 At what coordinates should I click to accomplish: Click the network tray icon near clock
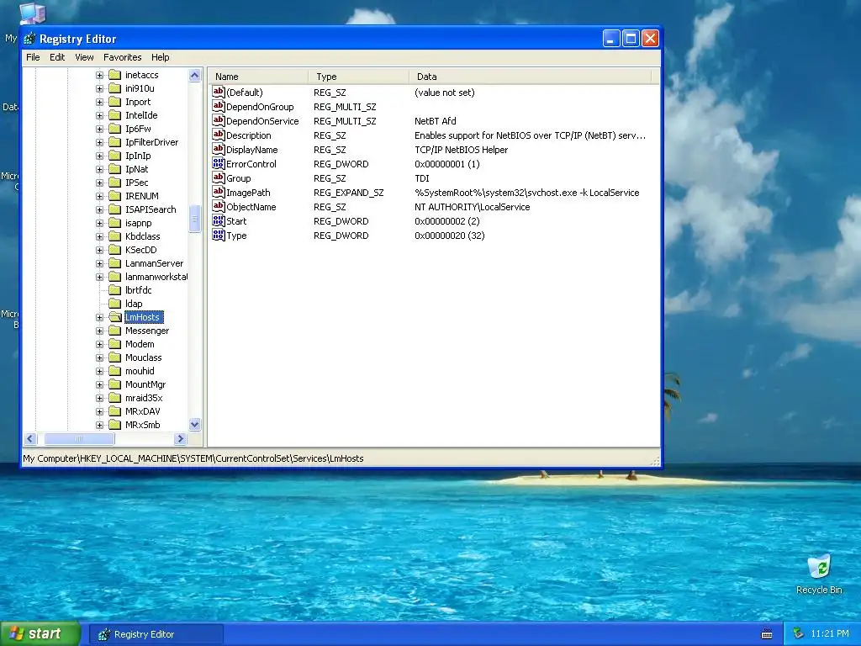point(799,633)
